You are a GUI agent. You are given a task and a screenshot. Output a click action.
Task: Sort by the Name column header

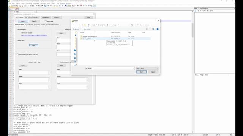click(82, 32)
